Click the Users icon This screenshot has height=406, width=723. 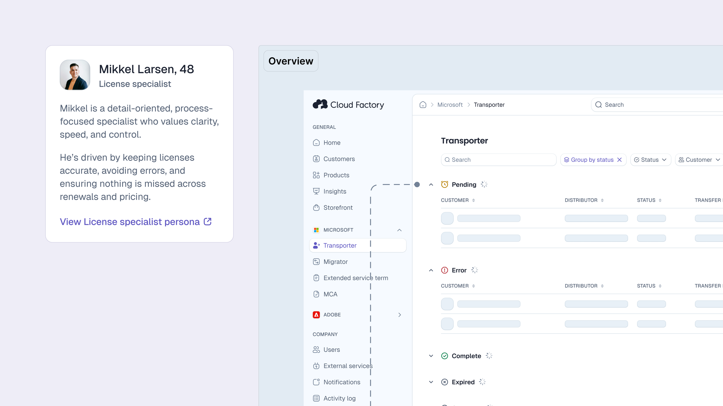(316, 349)
